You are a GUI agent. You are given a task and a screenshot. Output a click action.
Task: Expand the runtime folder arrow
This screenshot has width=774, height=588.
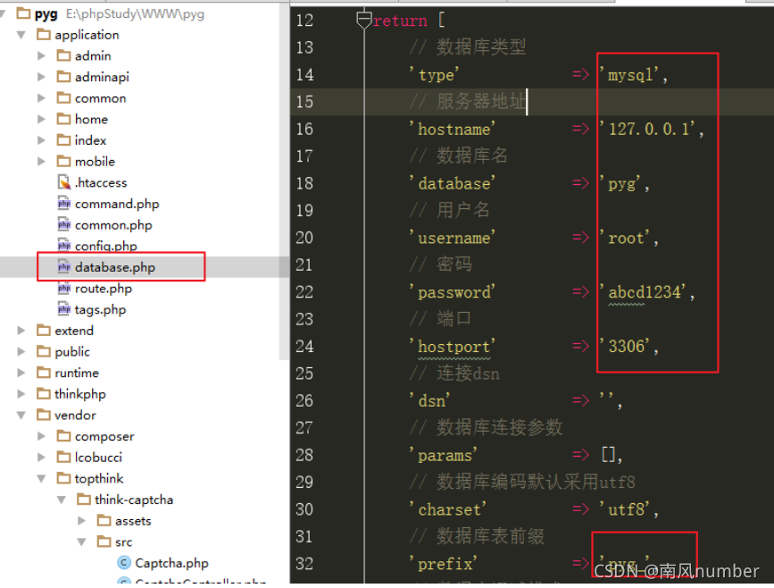click(21, 373)
